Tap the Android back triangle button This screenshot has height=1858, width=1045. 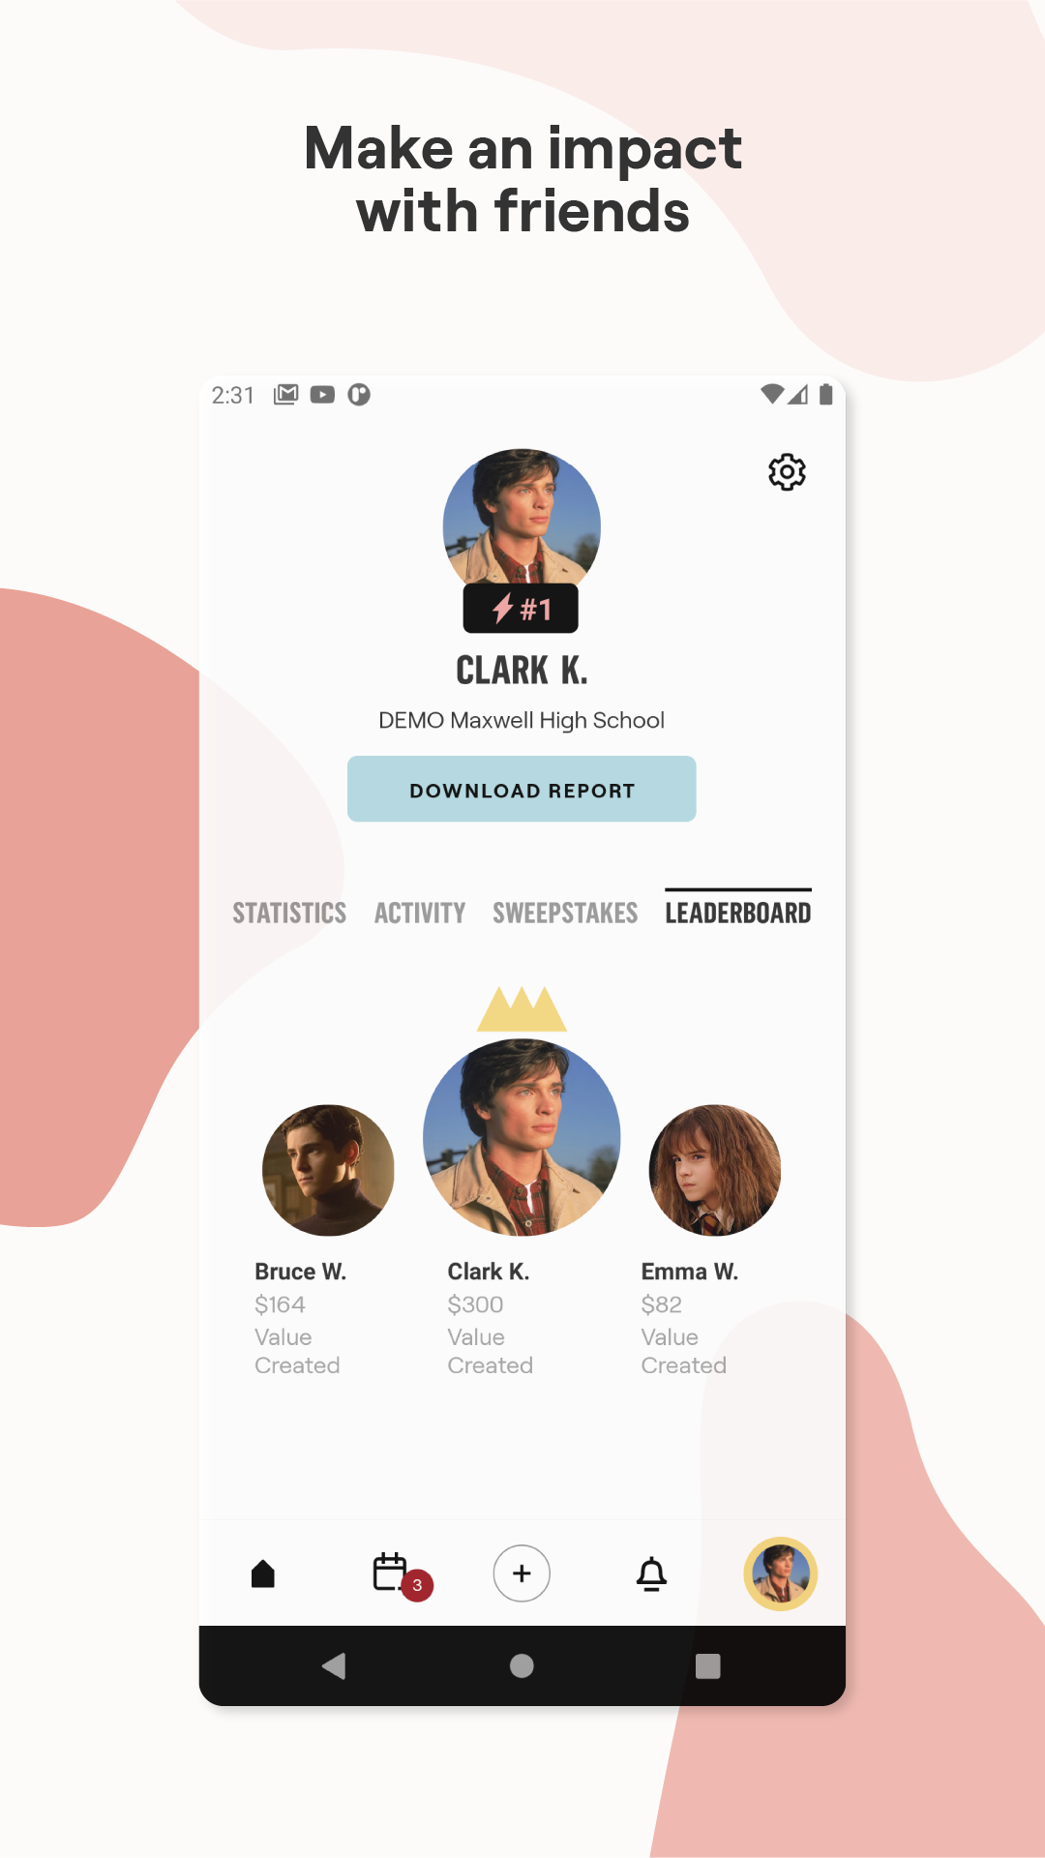334,1665
